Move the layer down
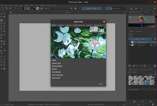 click(x=138, y=66)
